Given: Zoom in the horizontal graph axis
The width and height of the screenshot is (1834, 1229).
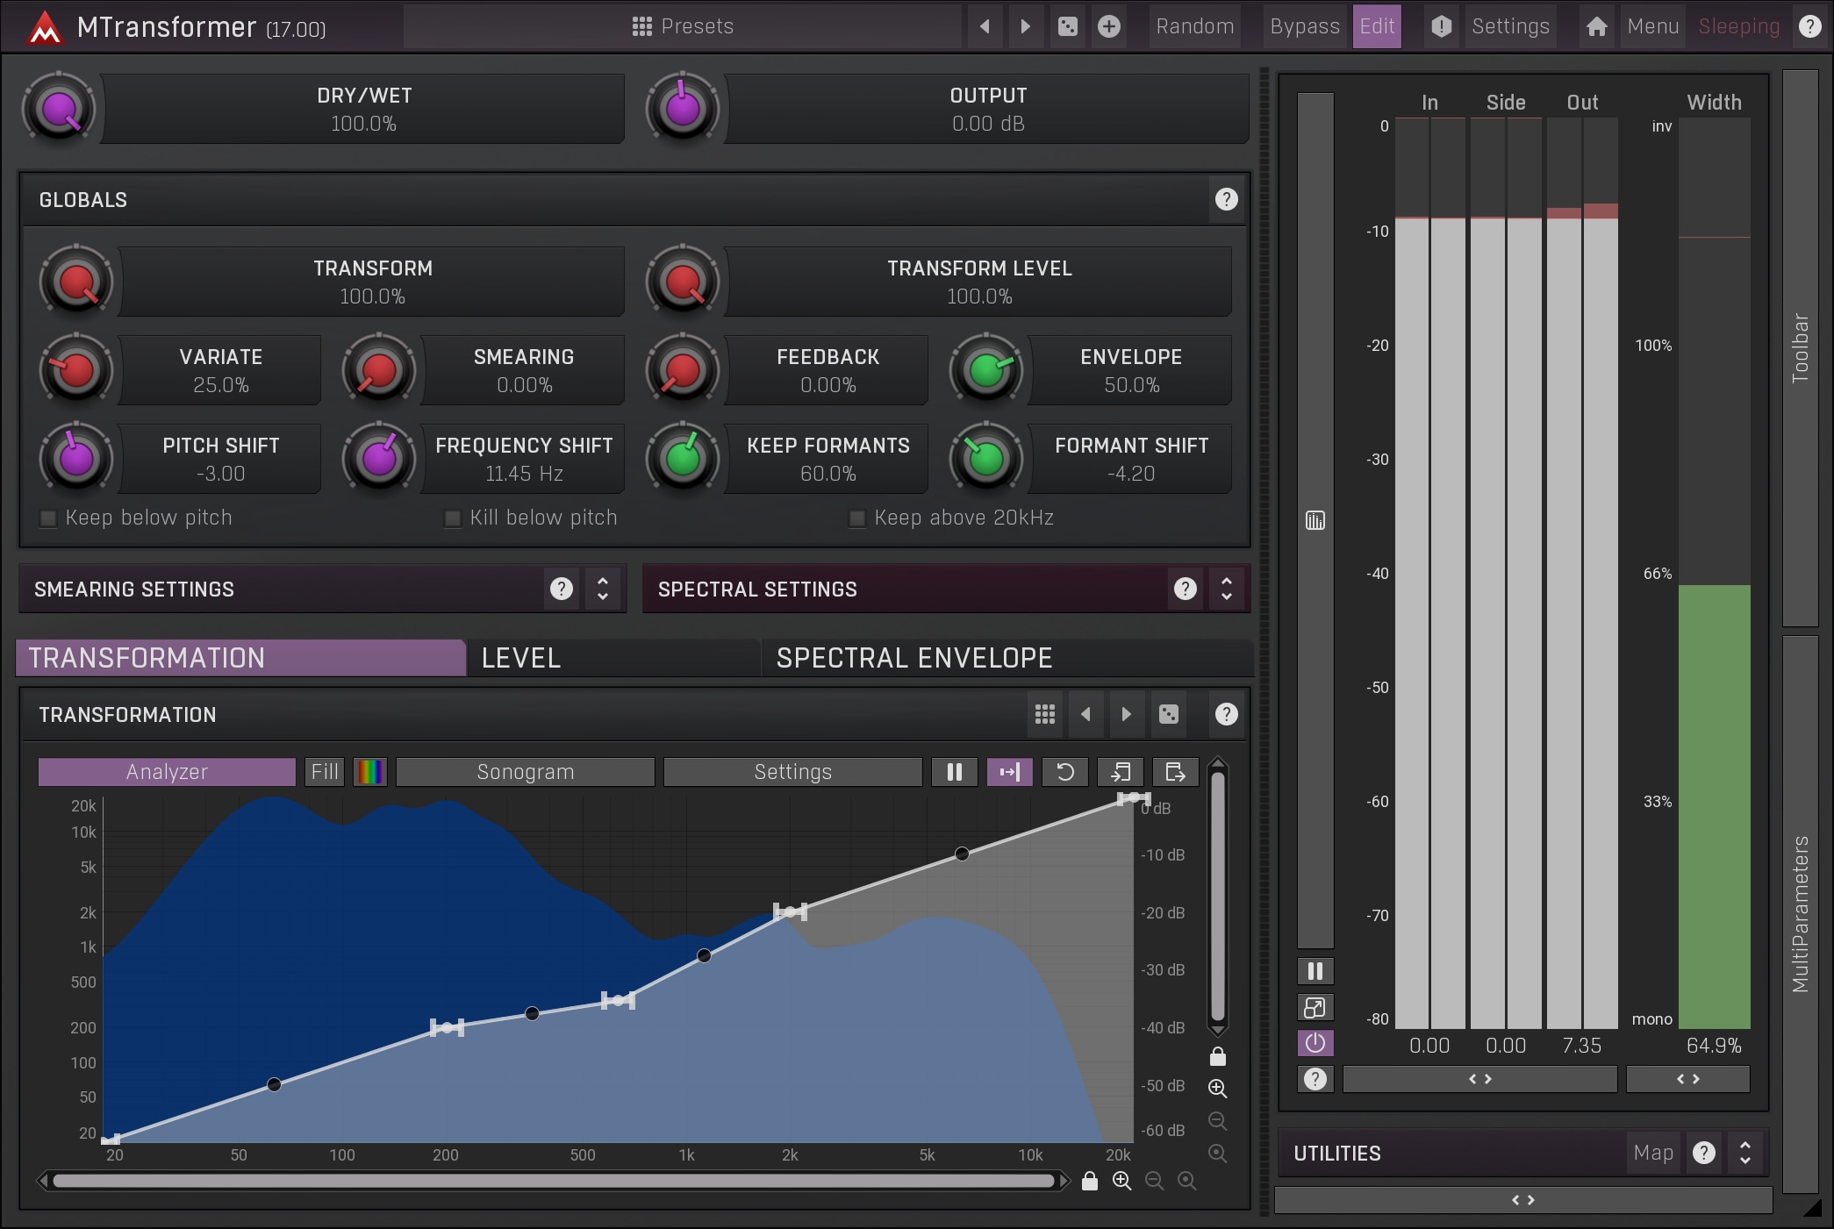Looking at the screenshot, I should tap(1121, 1181).
